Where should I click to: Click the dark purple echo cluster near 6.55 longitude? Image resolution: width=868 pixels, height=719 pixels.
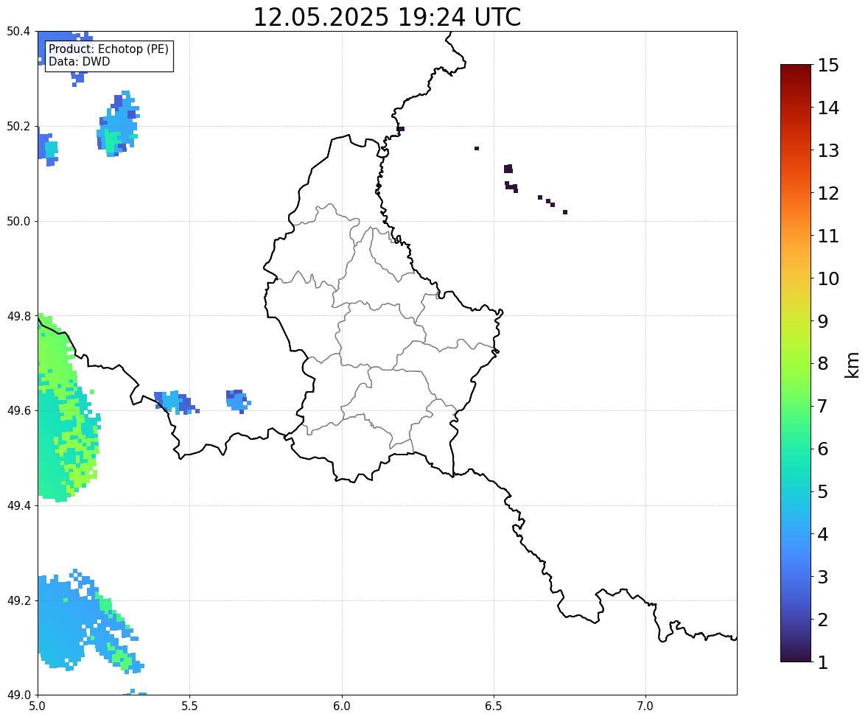pos(511,178)
